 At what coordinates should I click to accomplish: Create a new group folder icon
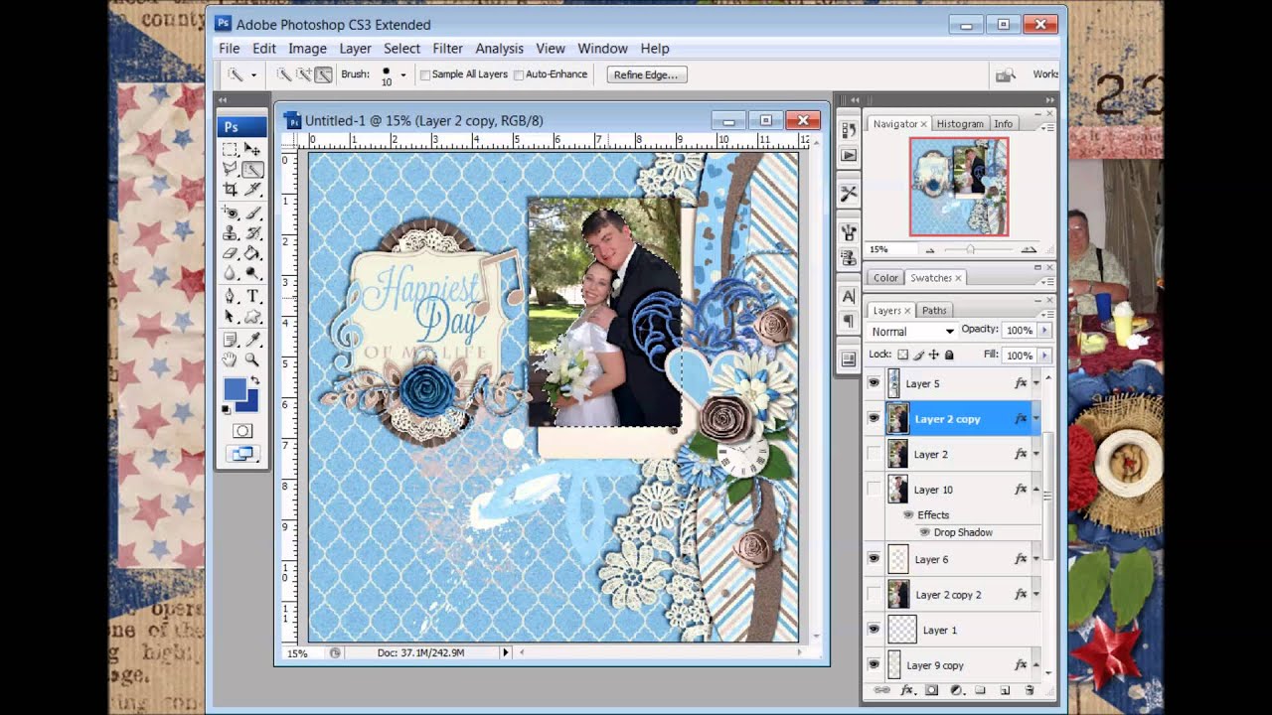980,690
